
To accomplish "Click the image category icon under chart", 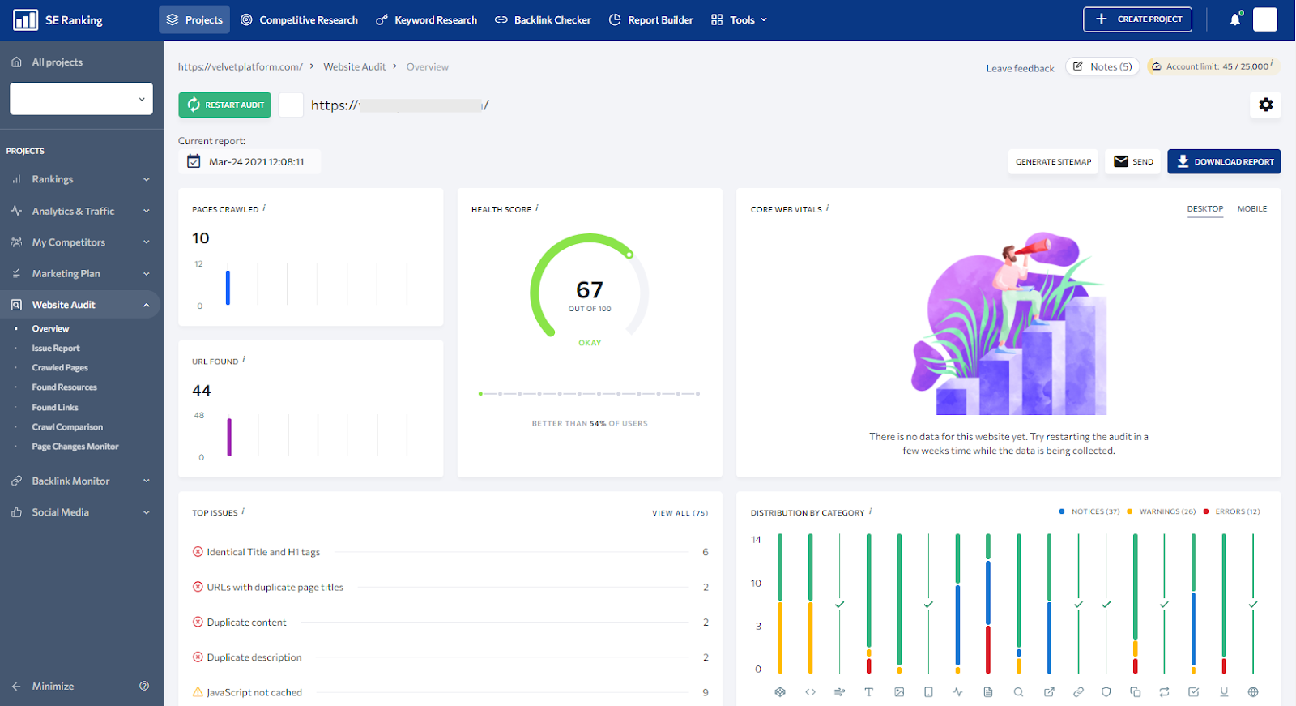I will pos(899,692).
